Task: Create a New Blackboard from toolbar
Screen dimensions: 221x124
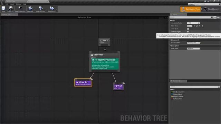Action: (x=20, y=9)
